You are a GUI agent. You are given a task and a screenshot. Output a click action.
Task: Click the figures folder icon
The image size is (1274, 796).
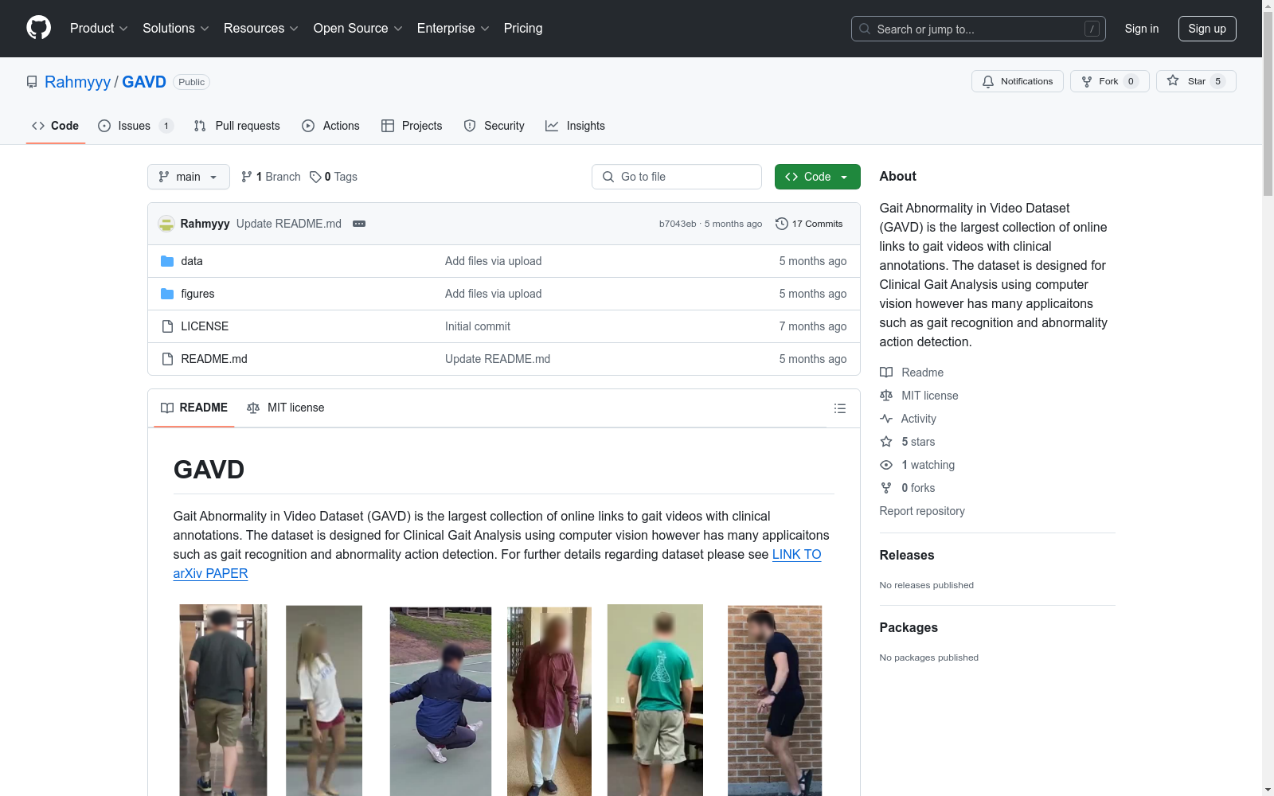167,294
